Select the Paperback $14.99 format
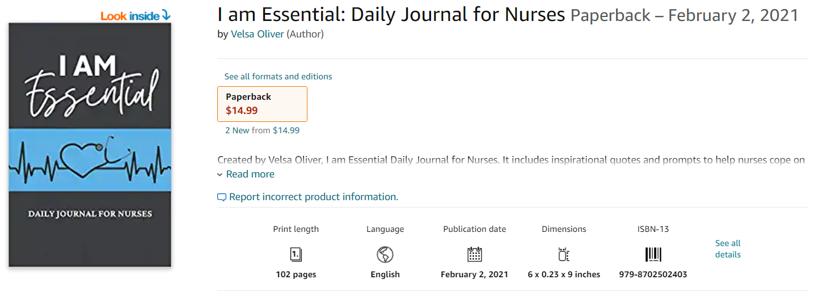The image size is (823, 292). (262, 104)
